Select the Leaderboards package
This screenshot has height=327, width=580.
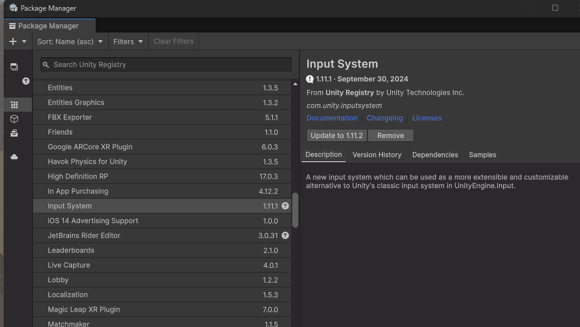162,250
